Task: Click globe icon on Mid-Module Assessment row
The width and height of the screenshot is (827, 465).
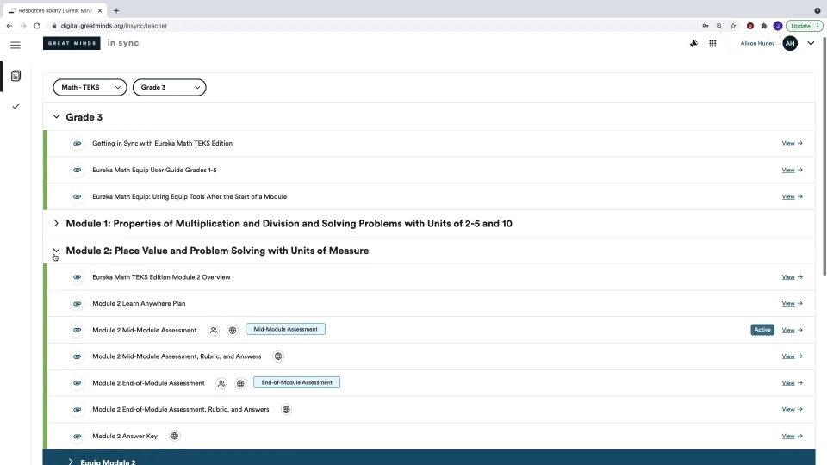Action: tap(232, 330)
